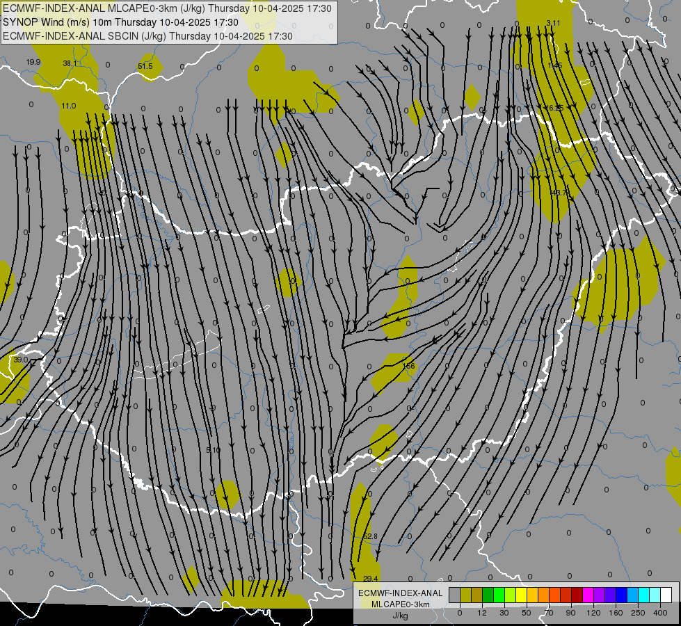Select the red-orange legend swatch right of 70

(x=554, y=595)
